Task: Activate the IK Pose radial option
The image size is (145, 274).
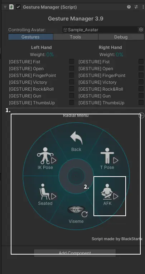Action: pos(45,158)
